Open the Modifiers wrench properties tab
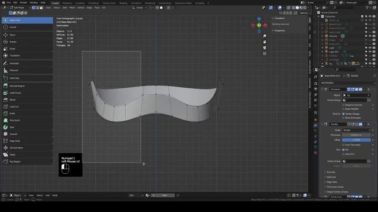 click(315, 125)
